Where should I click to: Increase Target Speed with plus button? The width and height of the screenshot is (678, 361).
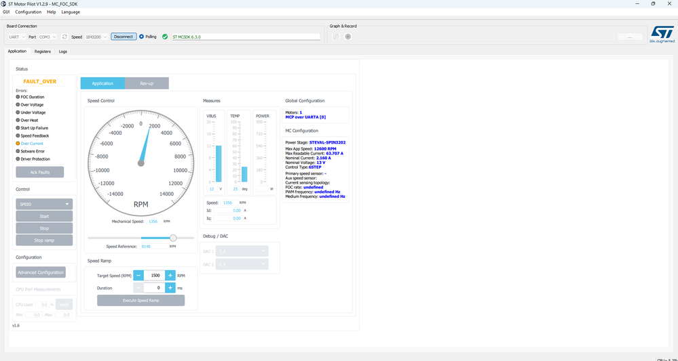coord(170,275)
